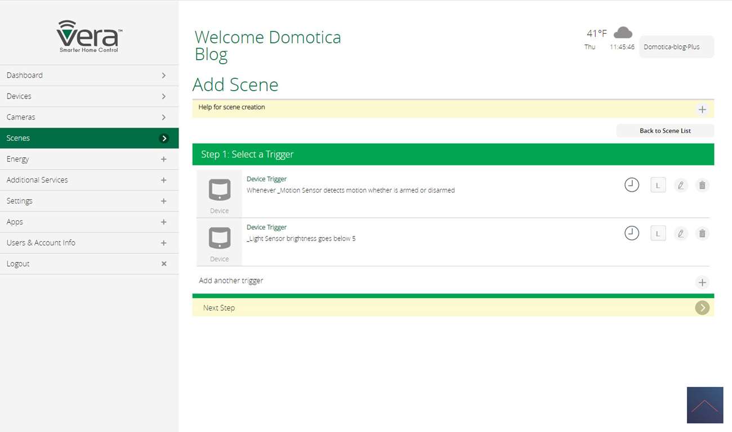
Task: Go to Cameras in sidebar
Action: click(89, 117)
